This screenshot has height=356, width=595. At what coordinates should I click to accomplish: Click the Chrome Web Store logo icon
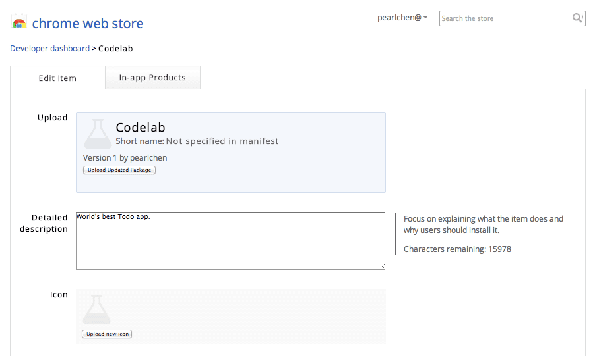(19, 22)
